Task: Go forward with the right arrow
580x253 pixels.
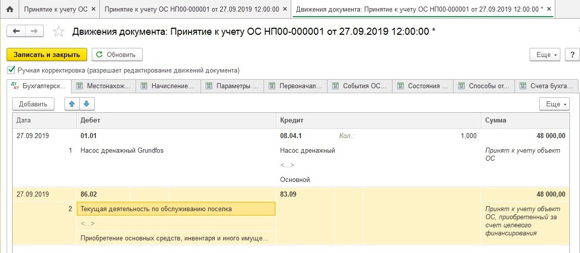Action: tap(34, 31)
